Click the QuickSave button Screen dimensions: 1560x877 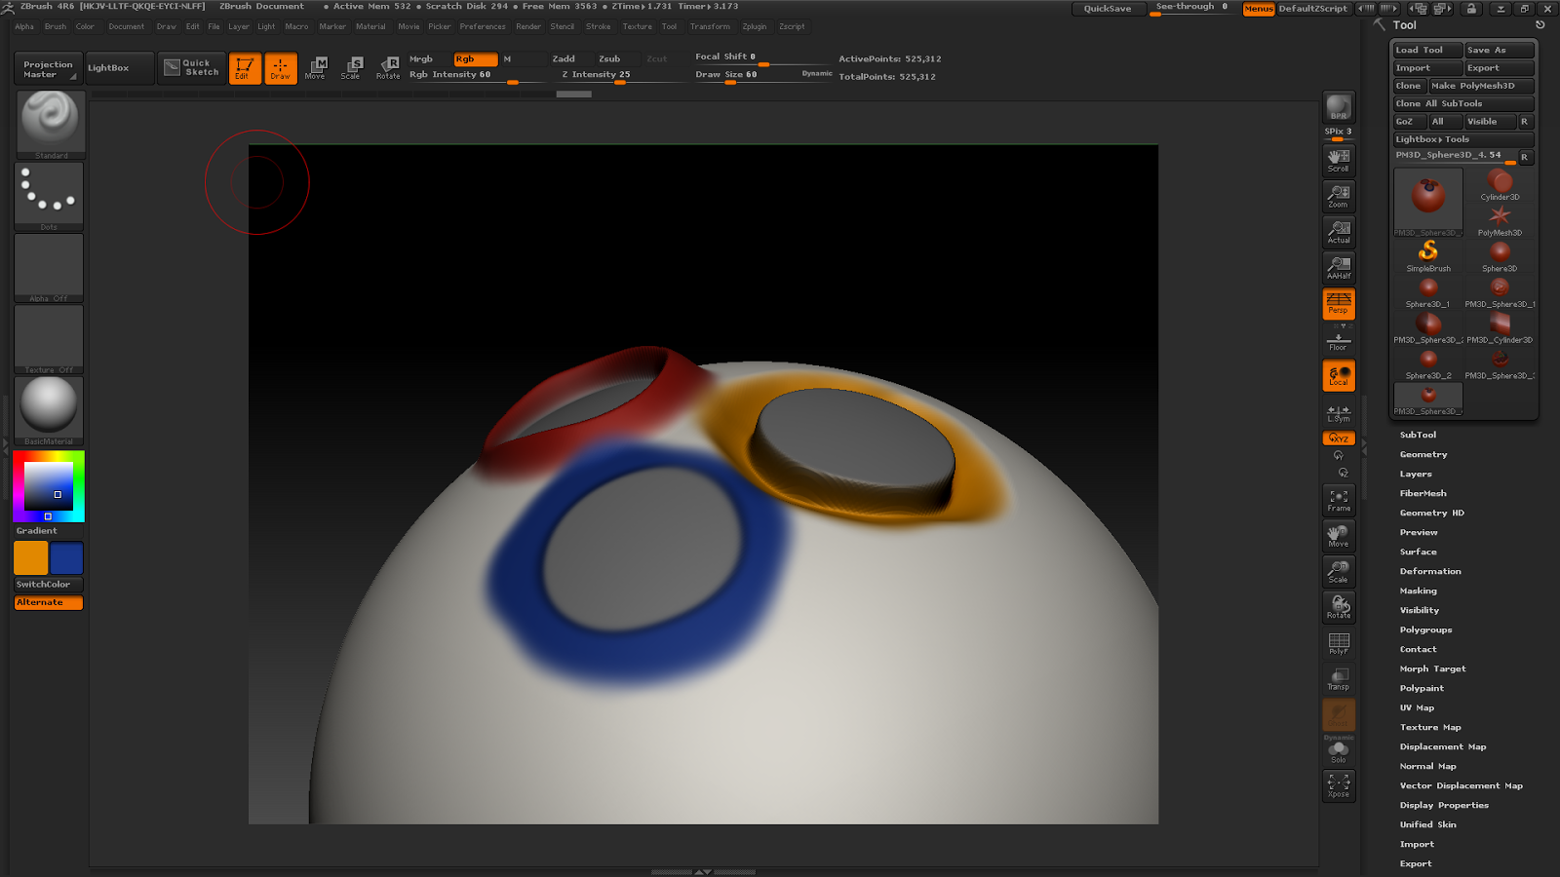(1109, 8)
